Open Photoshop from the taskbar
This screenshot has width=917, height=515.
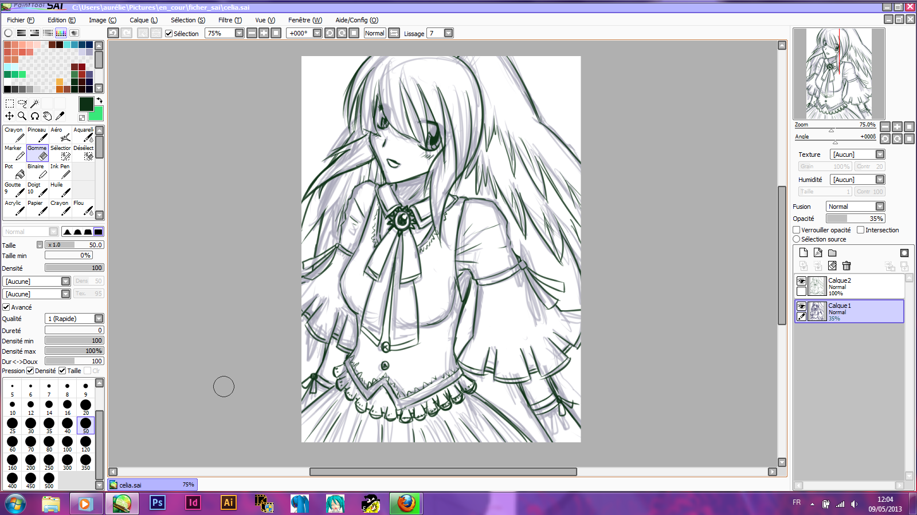157,503
